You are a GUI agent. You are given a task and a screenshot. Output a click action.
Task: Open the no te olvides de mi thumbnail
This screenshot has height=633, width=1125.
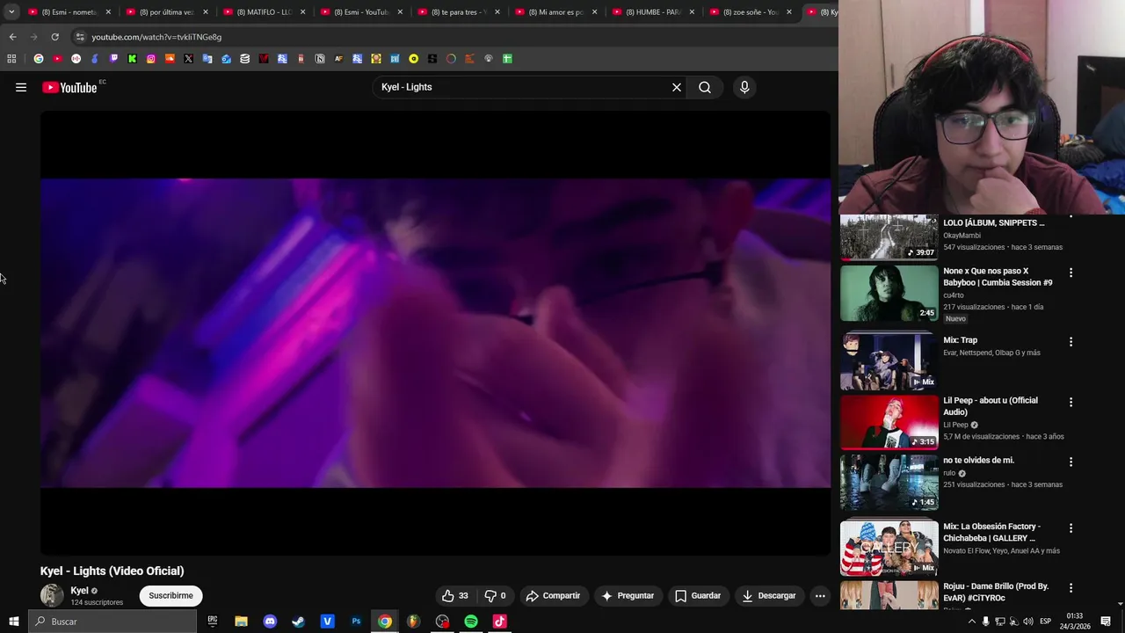click(889, 483)
